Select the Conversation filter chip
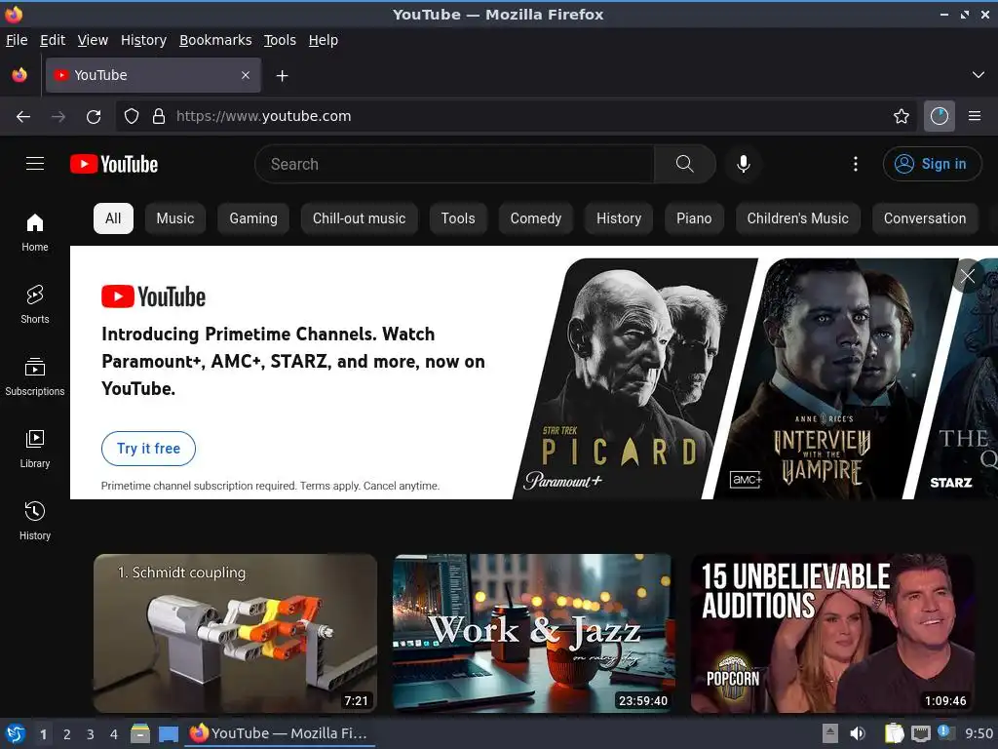The width and height of the screenshot is (998, 749). pyautogui.click(x=925, y=218)
